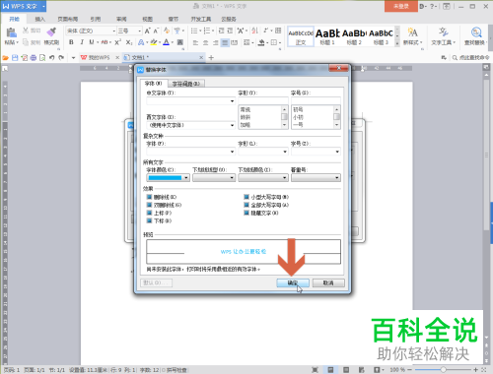Screen dimensions: 493x374
Task: Click the Find and Replace magnifier icon
Action: click(x=476, y=32)
